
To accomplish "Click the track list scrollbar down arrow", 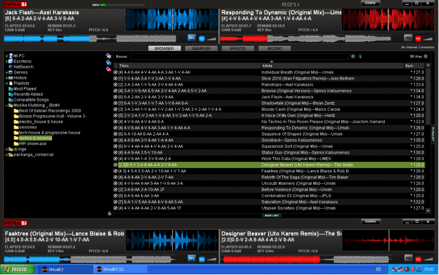I will pyautogui.click(x=428, y=211).
